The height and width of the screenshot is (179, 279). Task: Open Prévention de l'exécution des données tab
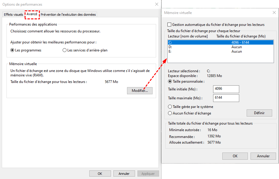(68, 15)
